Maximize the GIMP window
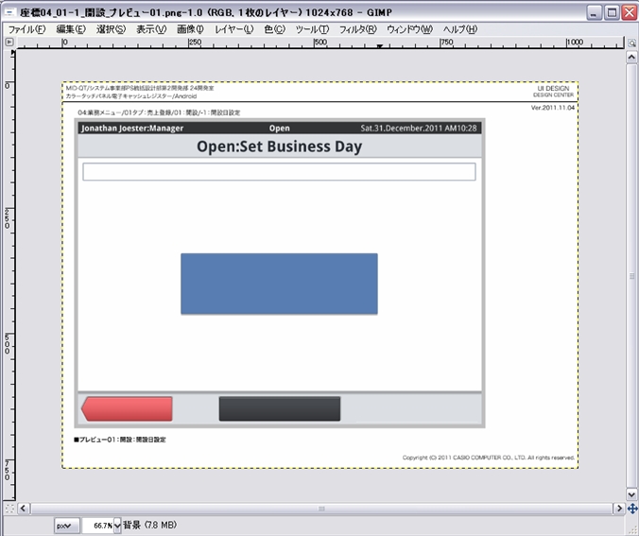The width and height of the screenshot is (639, 536). pos(611,12)
